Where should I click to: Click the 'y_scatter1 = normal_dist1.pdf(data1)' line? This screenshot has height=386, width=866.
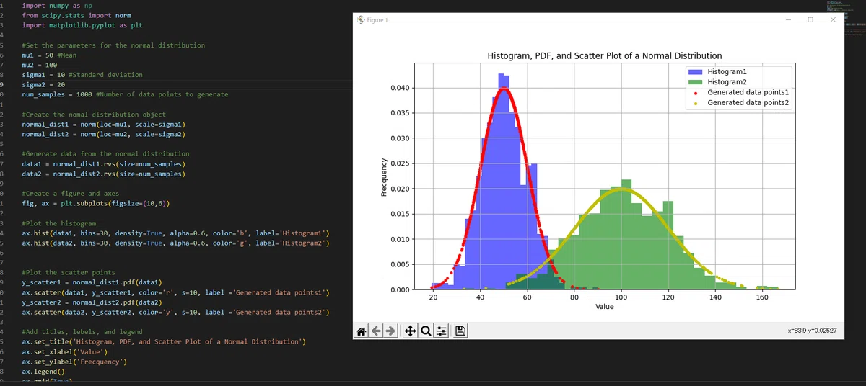[91, 283]
